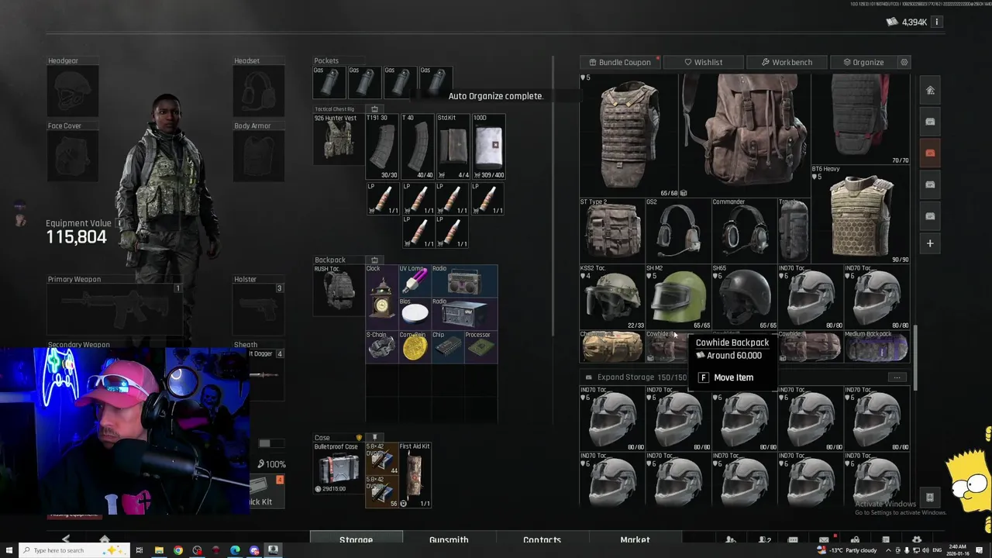Open organize settings gear icon

pyautogui.click(x=904, y=62)
